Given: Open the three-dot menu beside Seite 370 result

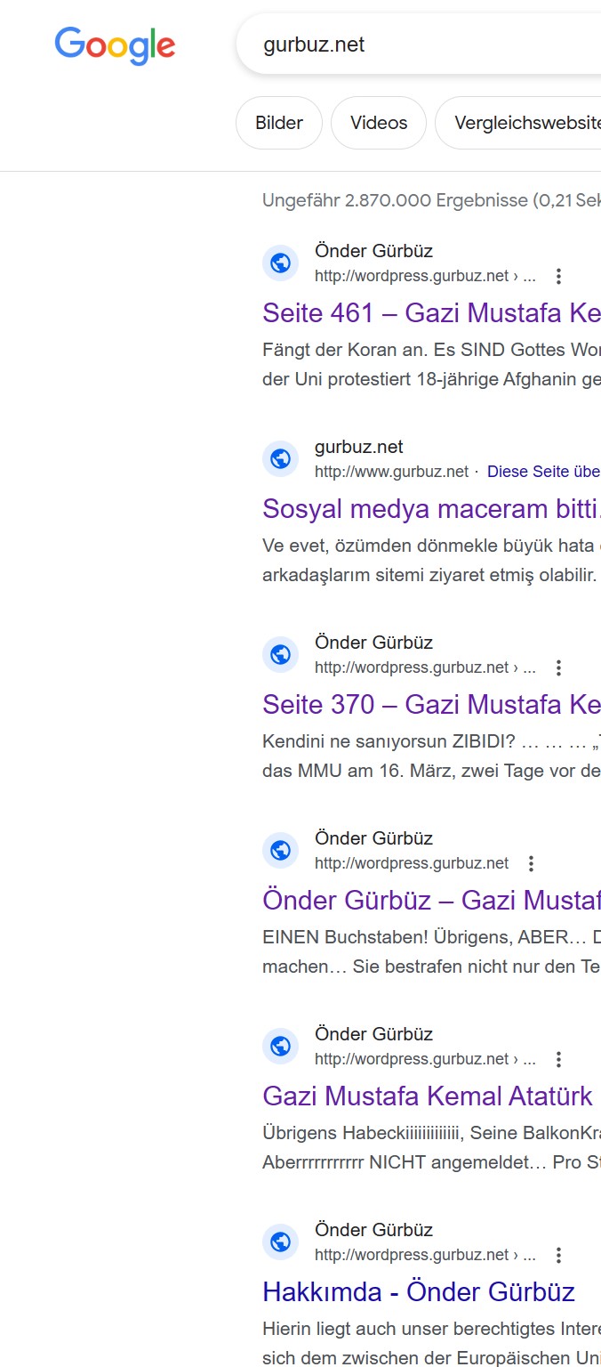Looking at the screenshot, I should click(558, 667).
